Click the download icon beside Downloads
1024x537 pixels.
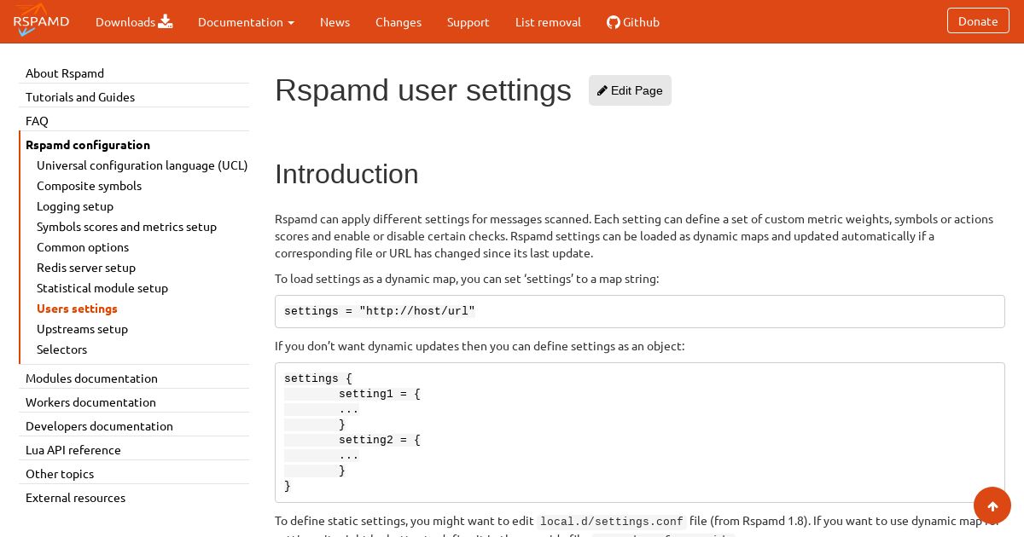[166, 21]
